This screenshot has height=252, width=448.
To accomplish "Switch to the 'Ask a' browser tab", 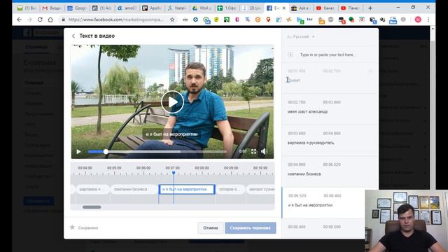I will click(302, 8).
